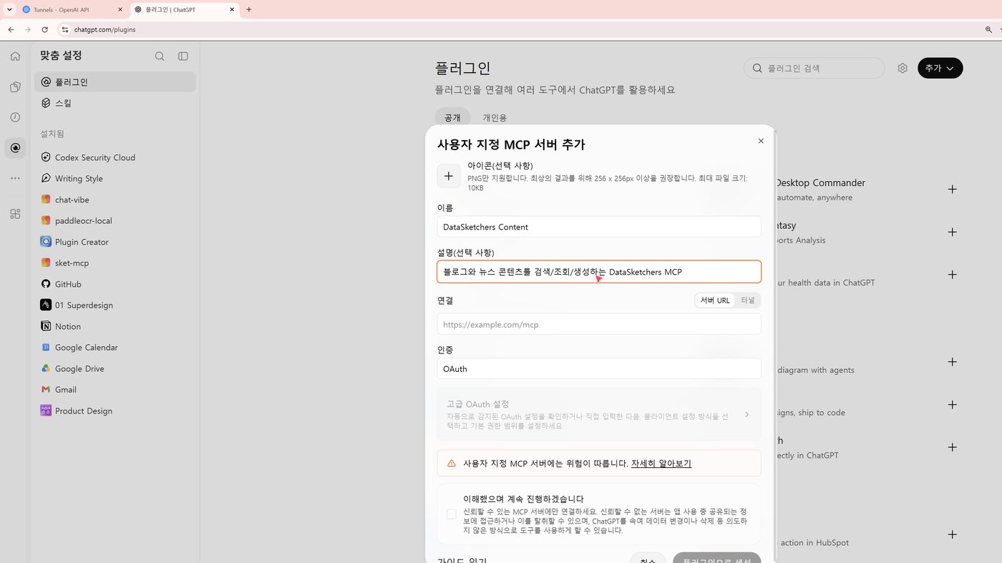Go back using the browser back arrow
This screenshot has height=563, width=1002.
click(11, 29)
